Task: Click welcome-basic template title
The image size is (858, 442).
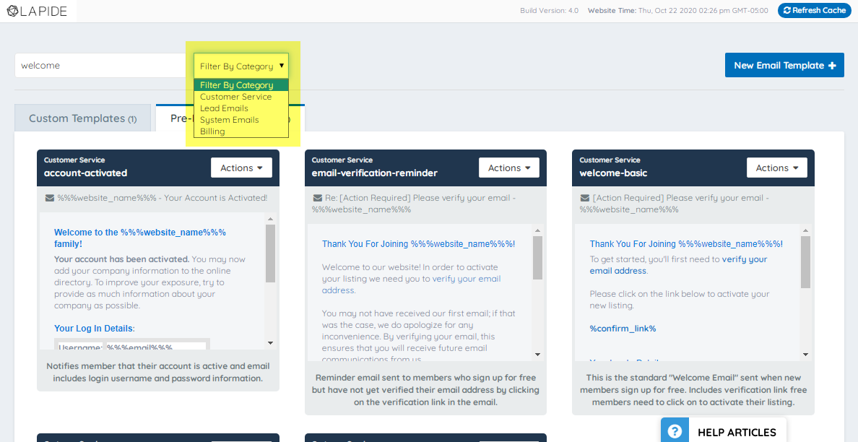Action: [x=613, y=173]
